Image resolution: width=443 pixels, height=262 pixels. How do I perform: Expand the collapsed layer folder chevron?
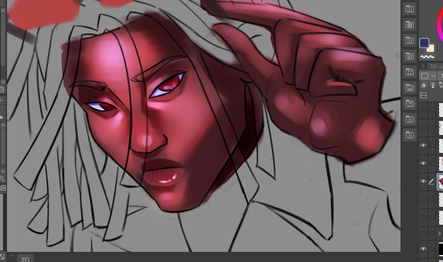(439, 234)
